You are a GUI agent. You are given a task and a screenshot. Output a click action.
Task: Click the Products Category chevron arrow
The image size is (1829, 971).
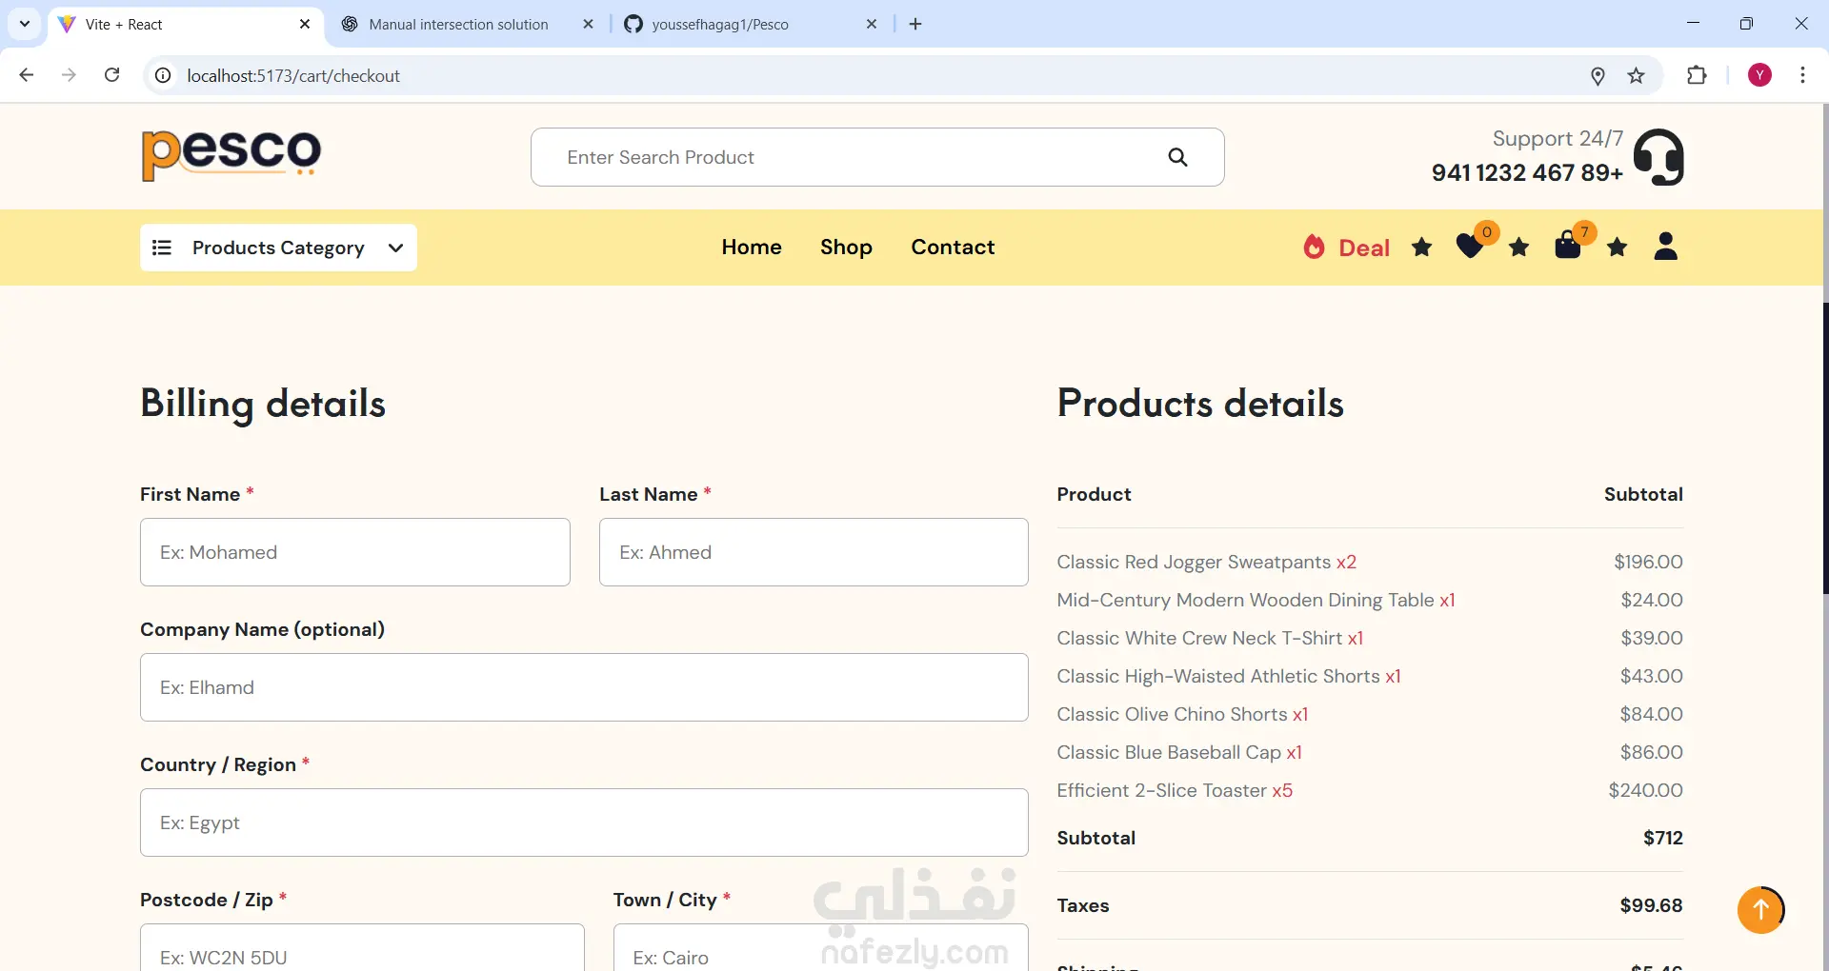pos(395,248)
